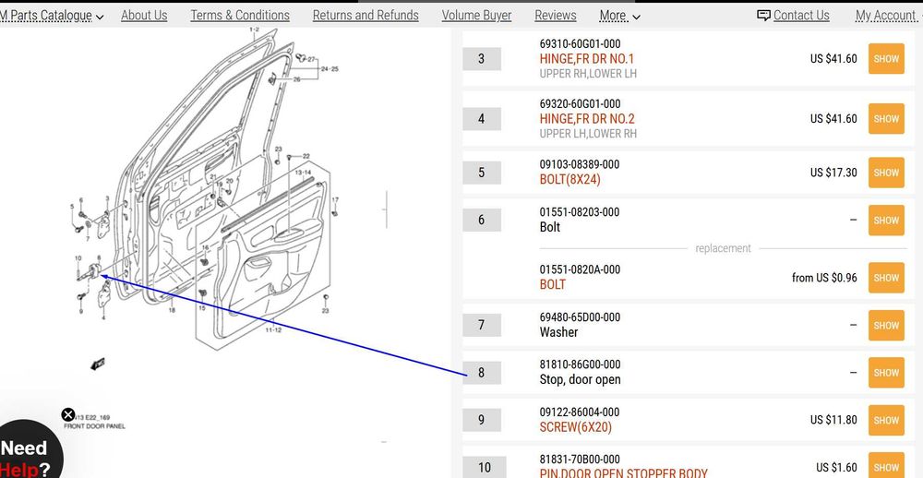Select position number 3 in parts list
923x478 pixels.
[x=482, y=59]
